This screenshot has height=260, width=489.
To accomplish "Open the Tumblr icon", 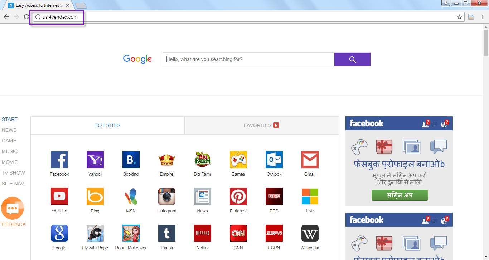I will click(167, 233).
